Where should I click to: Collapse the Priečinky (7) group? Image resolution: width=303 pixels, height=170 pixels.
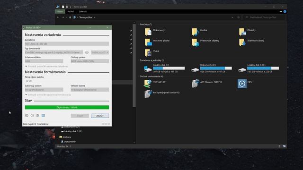139,25
